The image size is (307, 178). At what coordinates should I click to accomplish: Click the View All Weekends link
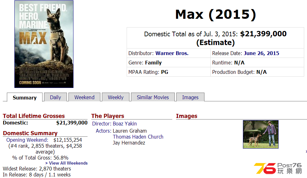[66, 163]
